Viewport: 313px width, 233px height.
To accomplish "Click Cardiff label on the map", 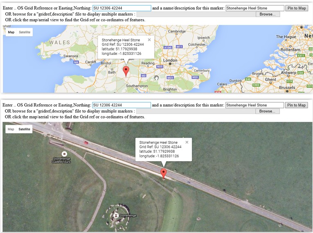I will click(x=90, y=62).
